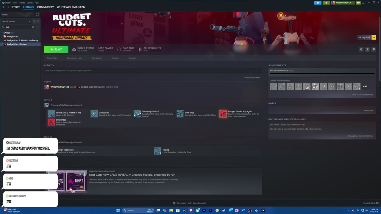Open the You've Got a Friend in Me achievement
This screenshot has width=381, height=214.
coord(51,114)
